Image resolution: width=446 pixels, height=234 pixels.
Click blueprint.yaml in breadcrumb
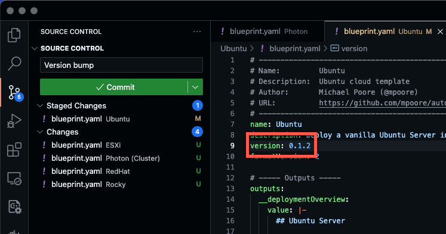click(x=295, y=48)
